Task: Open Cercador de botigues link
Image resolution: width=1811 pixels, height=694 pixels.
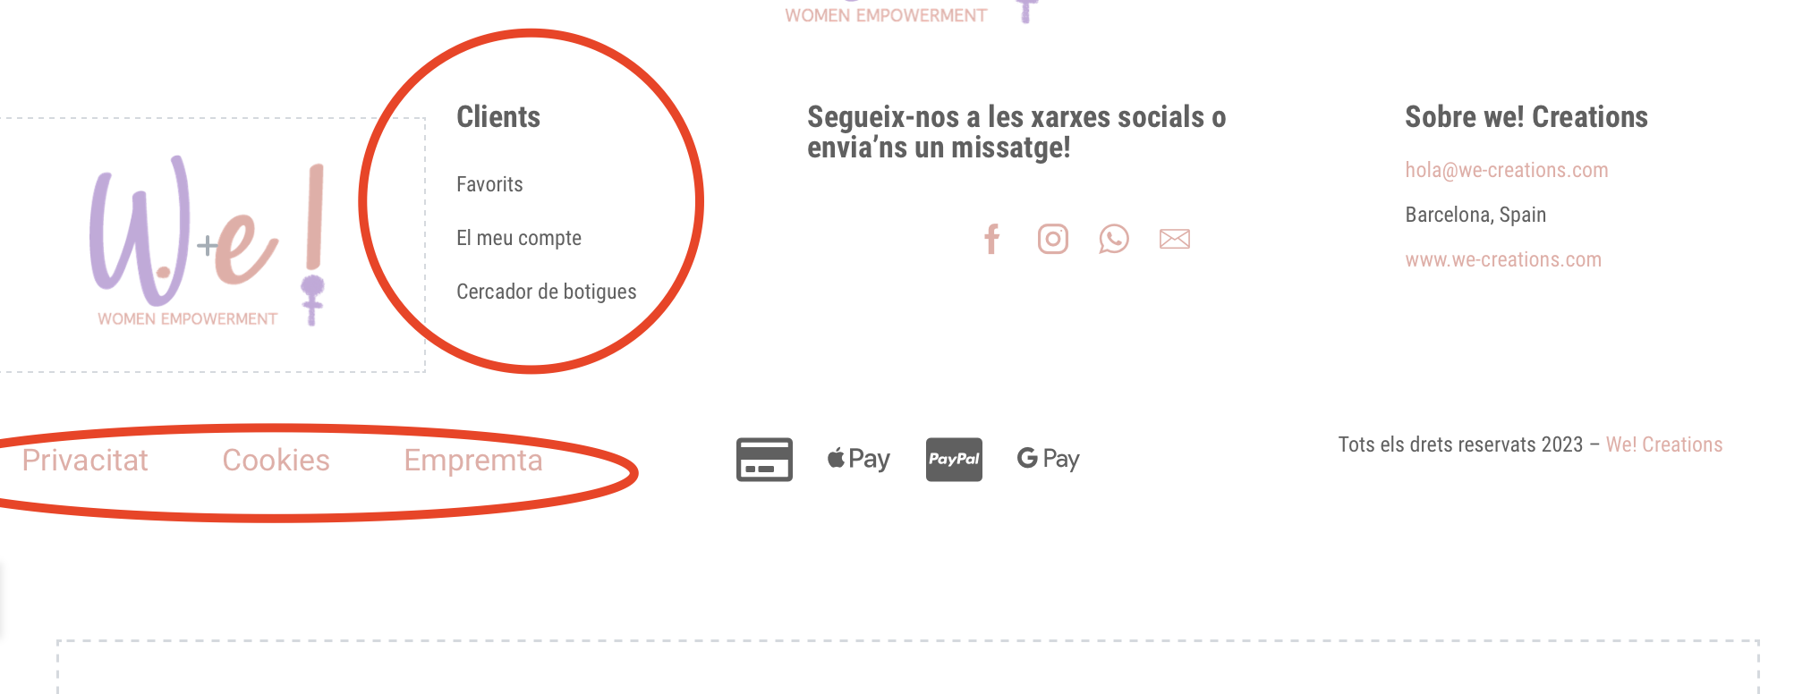Action: [547, 292]
